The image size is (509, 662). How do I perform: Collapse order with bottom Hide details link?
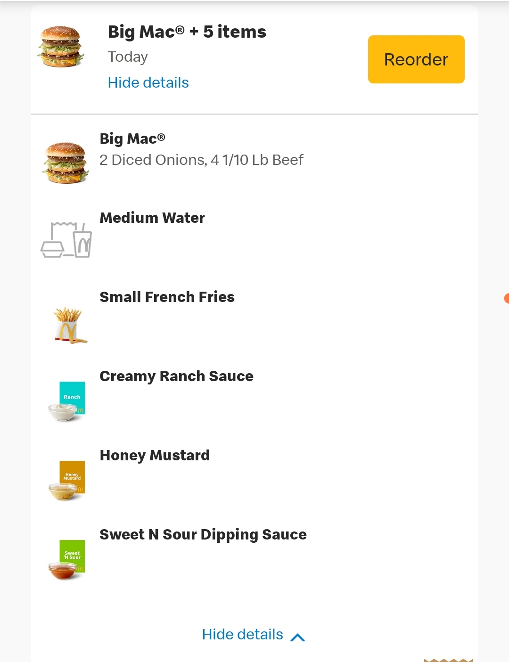242,634
